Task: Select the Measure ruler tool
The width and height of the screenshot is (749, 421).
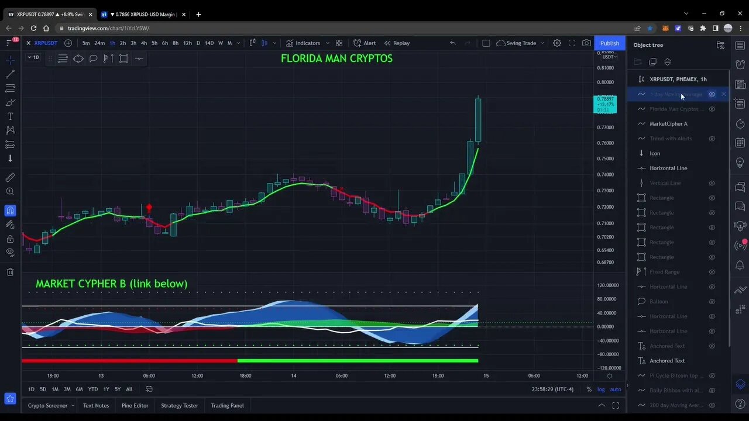Action: [x=10, y=177]
